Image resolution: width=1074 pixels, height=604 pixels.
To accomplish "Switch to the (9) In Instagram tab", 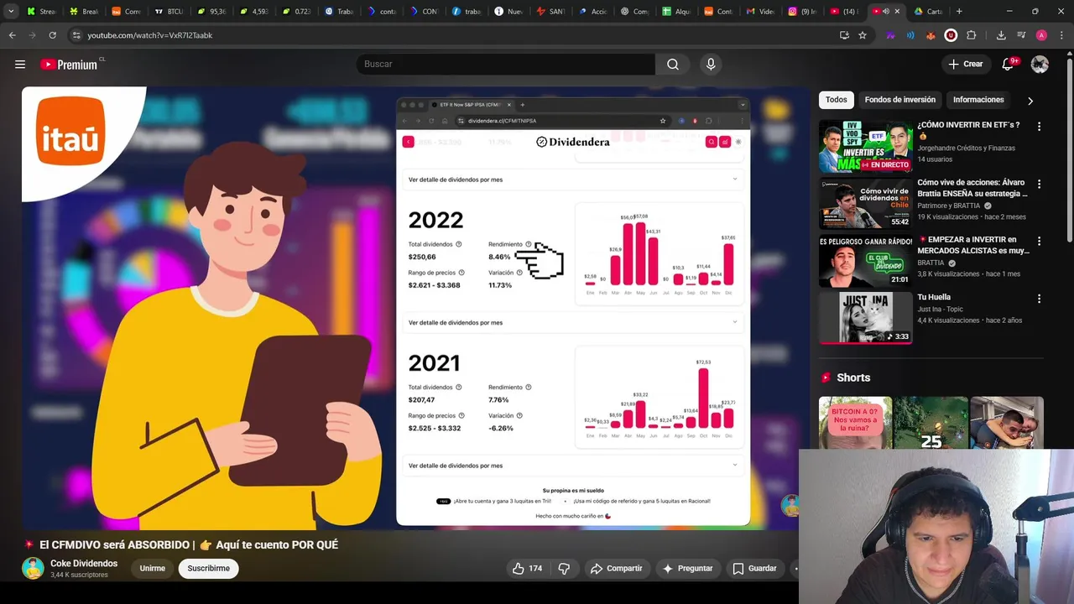I will [803, 12].
